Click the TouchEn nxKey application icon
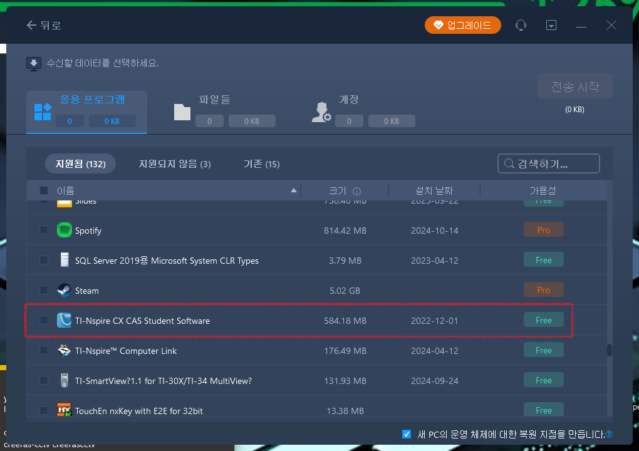The image size is (639, 451). pos(64,410)
